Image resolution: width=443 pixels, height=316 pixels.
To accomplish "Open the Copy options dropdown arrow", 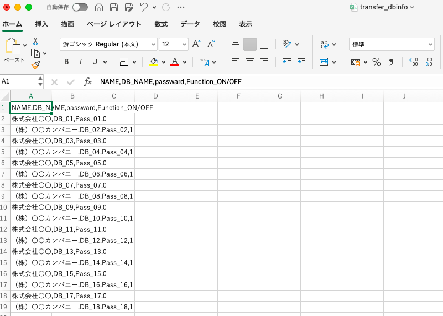I will coord(45,53).
